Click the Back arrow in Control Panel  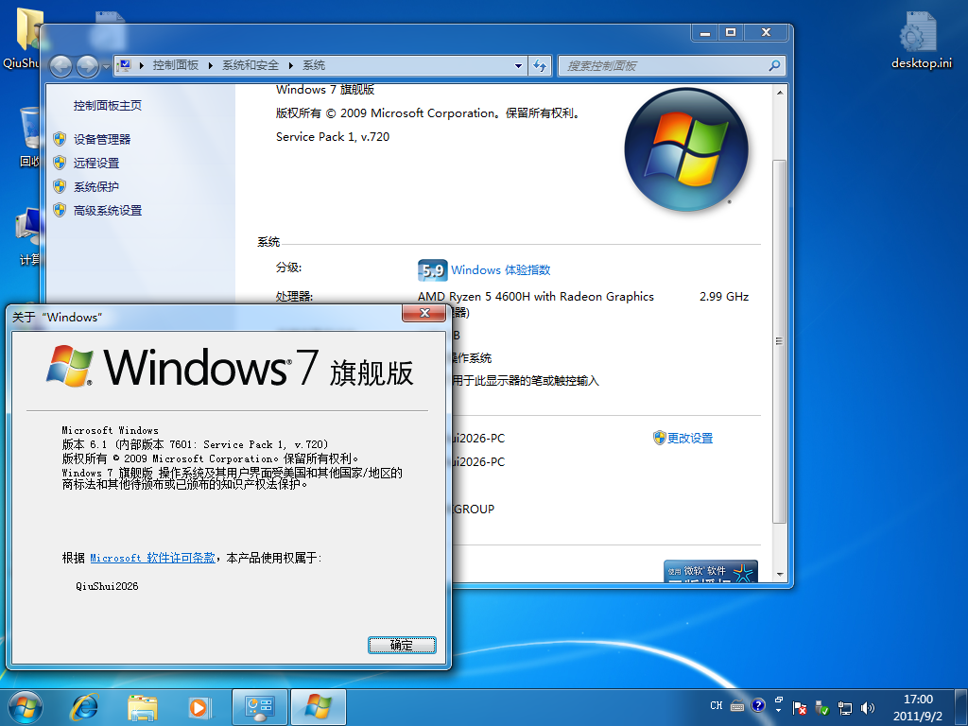pos(60,66)
